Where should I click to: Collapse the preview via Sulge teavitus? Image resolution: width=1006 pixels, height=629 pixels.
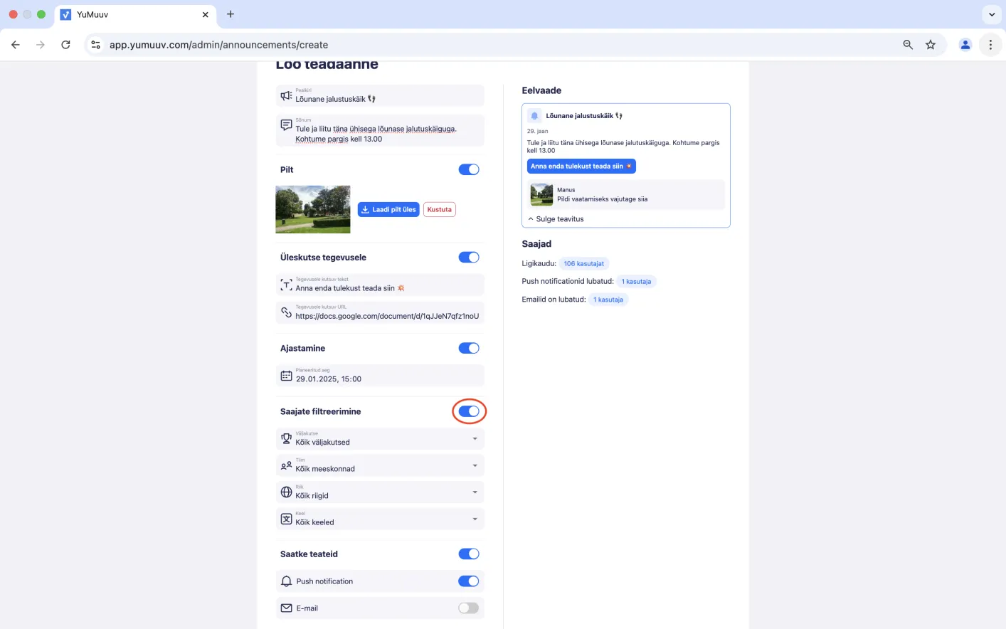point(556,219)
